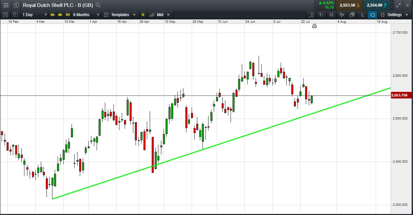Viewport: 413px width, 215px height.
Task: Open the hamburger menu
Action: pos(6,5)
